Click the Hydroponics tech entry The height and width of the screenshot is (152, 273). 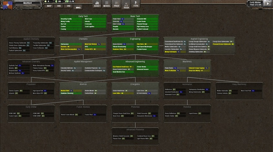pyautogui.click(x=71, y=44)
